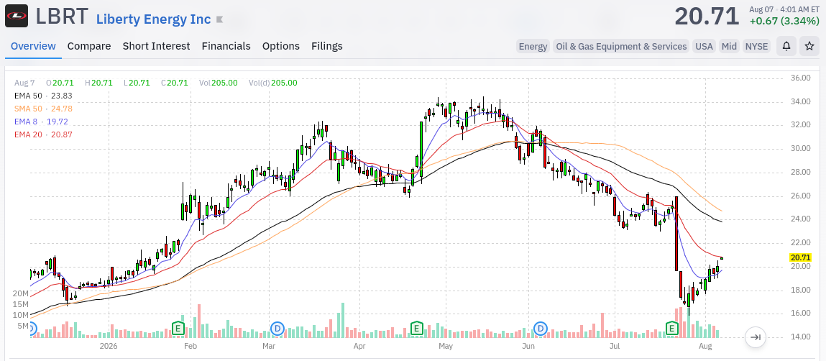The image size is (826, 361).
Task: Click the Vol 205.00 legend value
Action: [x=218, y=83]
